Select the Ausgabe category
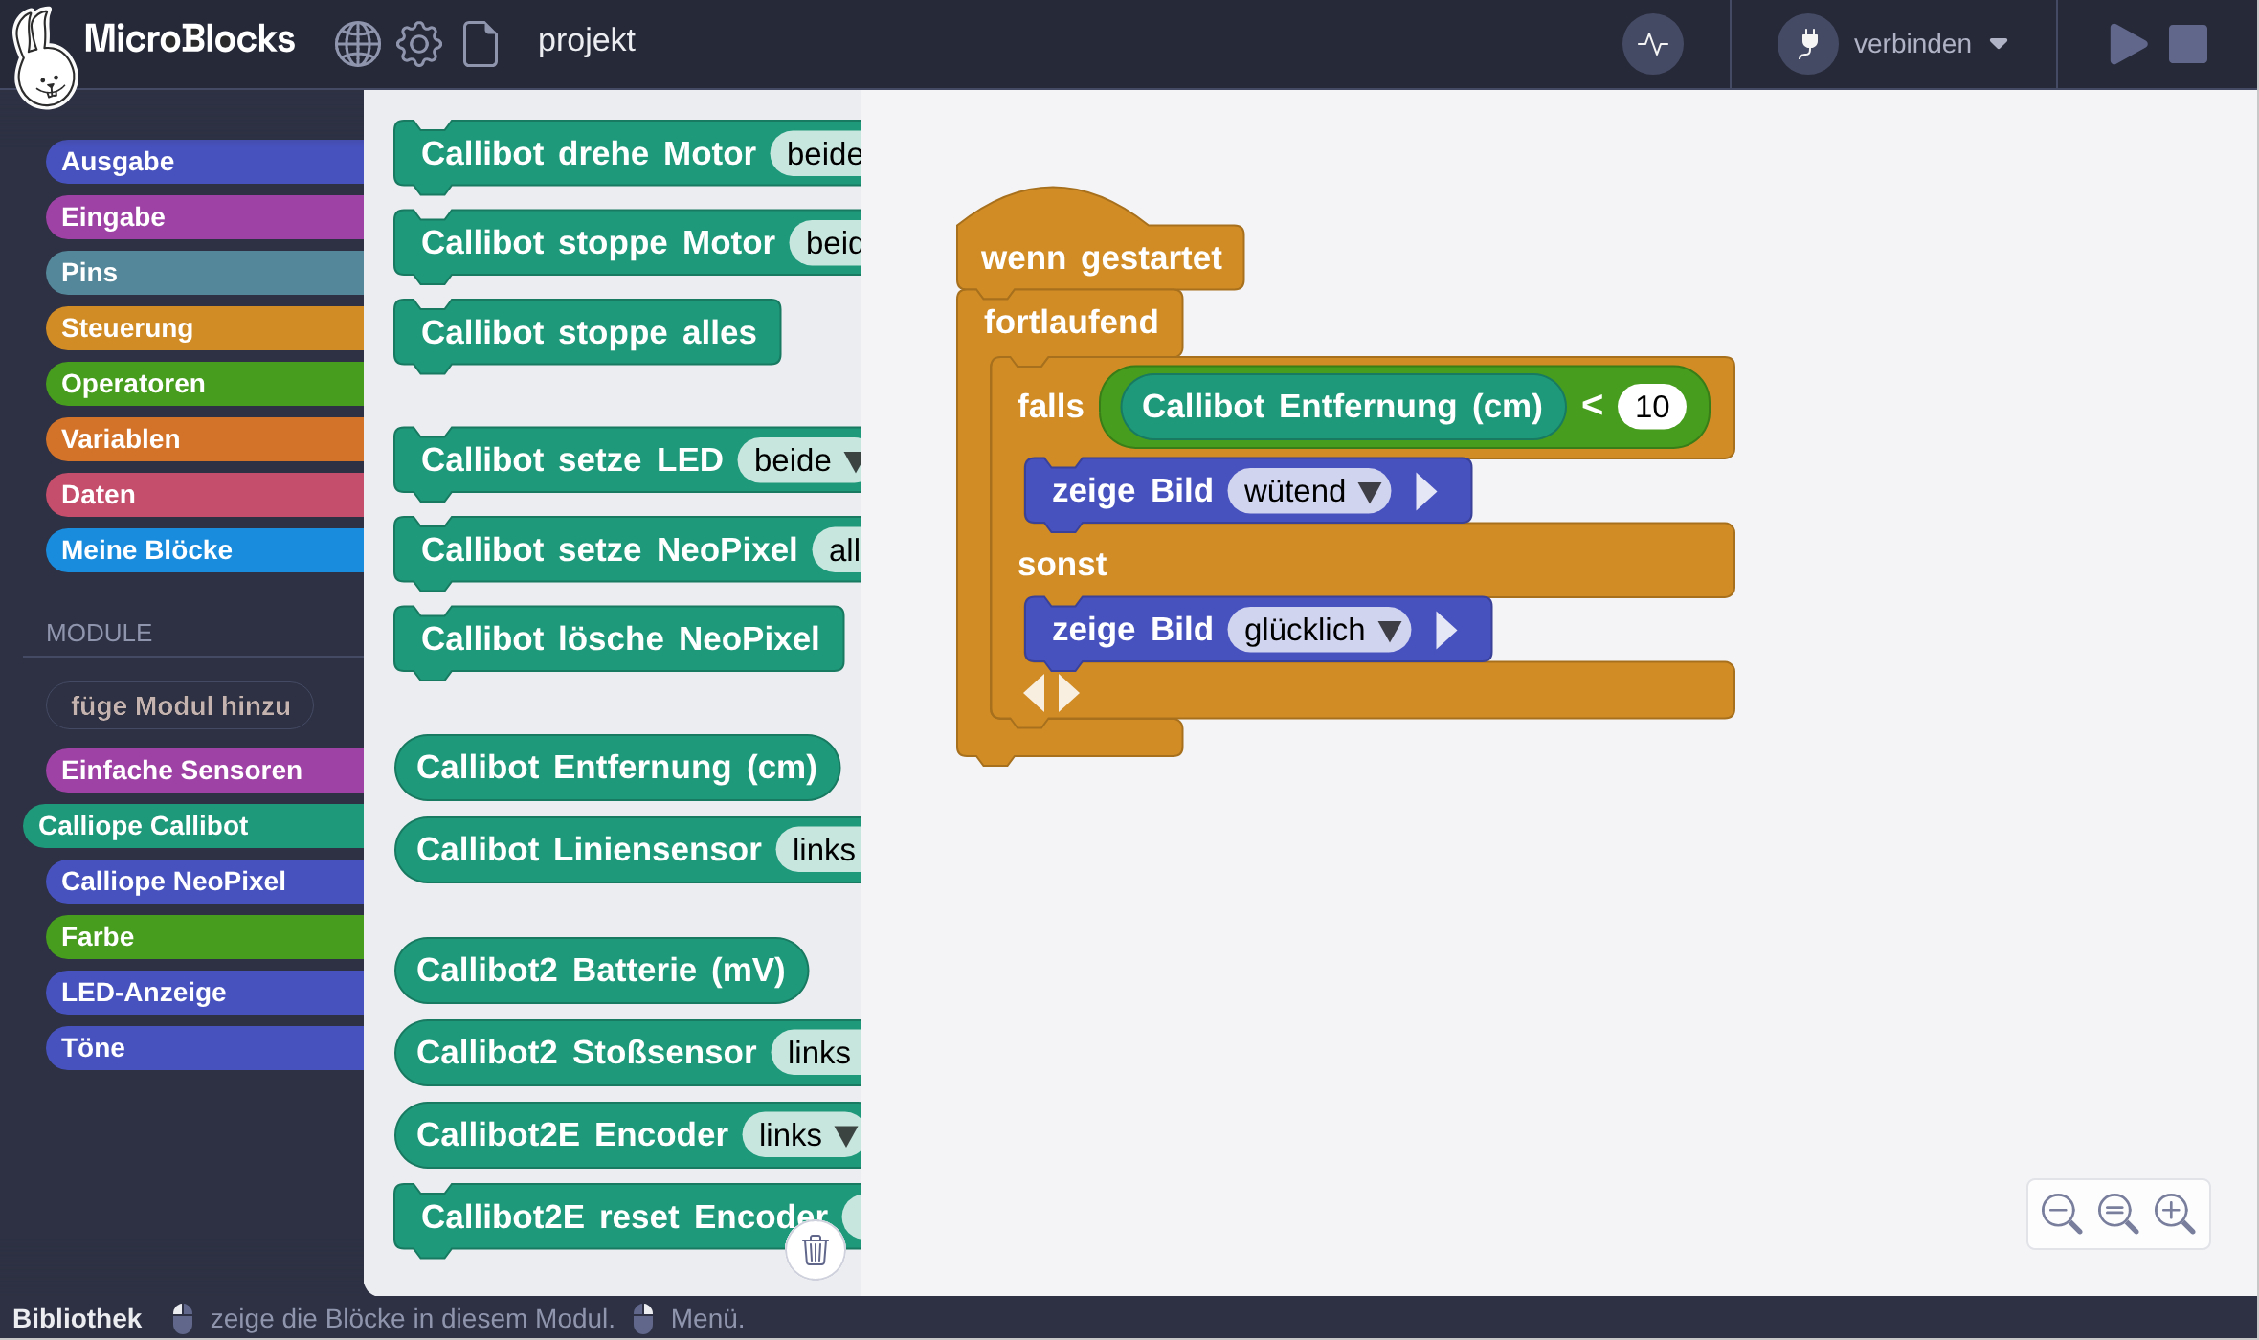 coord(205,162)
